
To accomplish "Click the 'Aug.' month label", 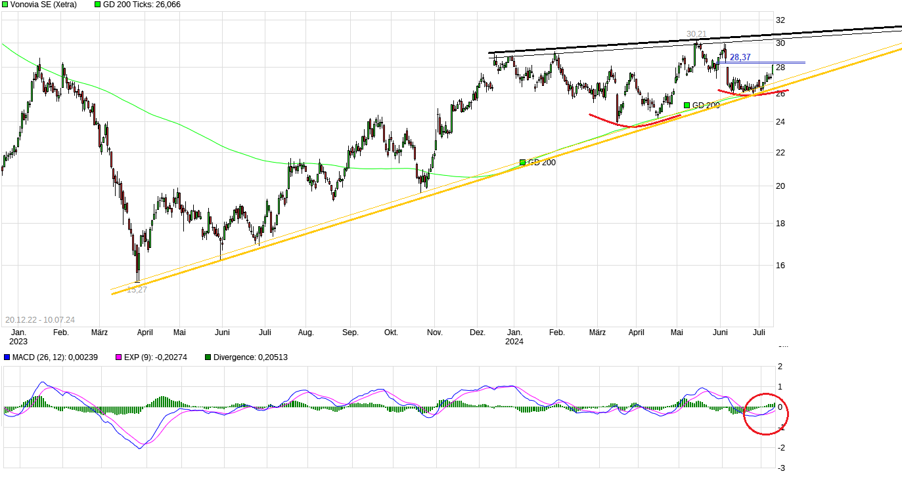I will pyautogui.click(x=306, y=333).
